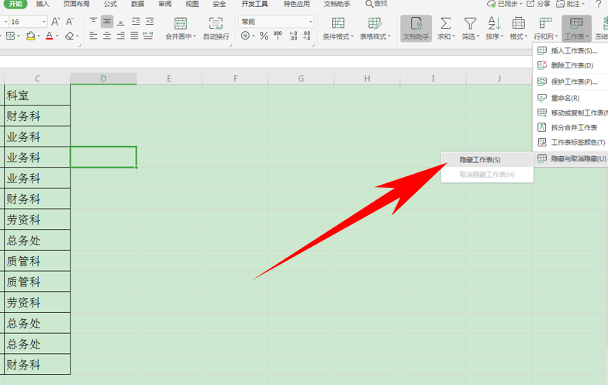
Task: Switch to the 开发工具 Developer tab
Action: click(x=254, y=4)
